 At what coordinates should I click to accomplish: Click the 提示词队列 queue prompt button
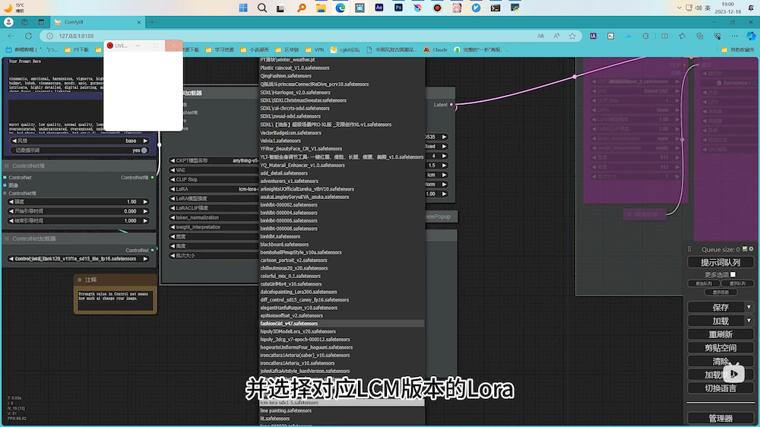coord(720,263)
